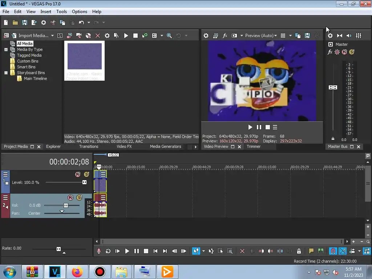
Task: Open Overlays dropdown arrow beside grid icon
Action: point(290,36)
